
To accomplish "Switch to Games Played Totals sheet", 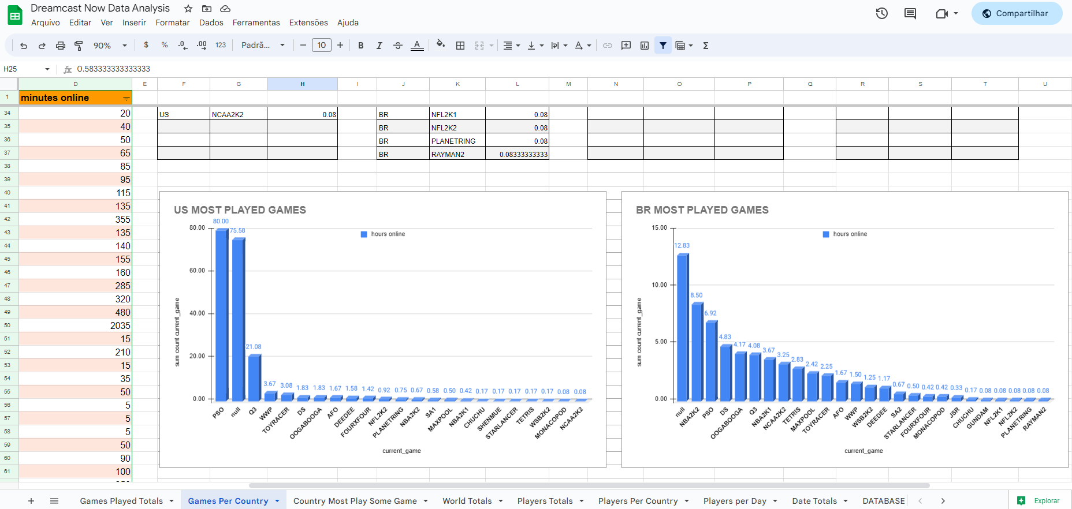I will 121,501.
